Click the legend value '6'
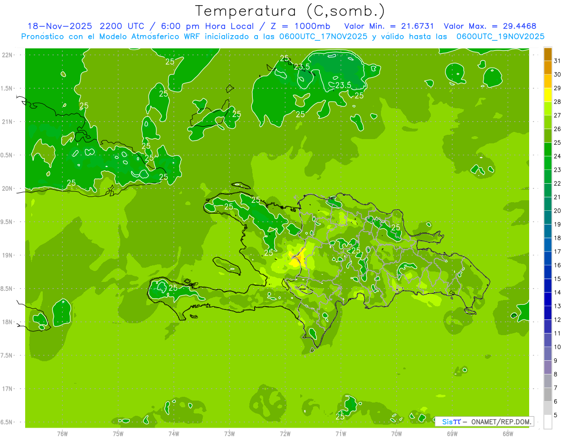 point(555,402)
